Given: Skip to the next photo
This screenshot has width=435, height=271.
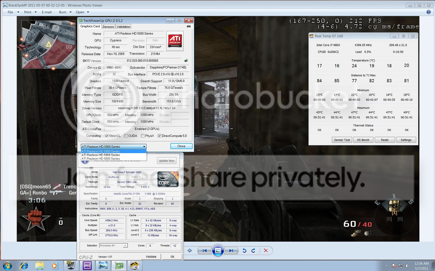Looking at the screenshot, I should pos(231,250).
